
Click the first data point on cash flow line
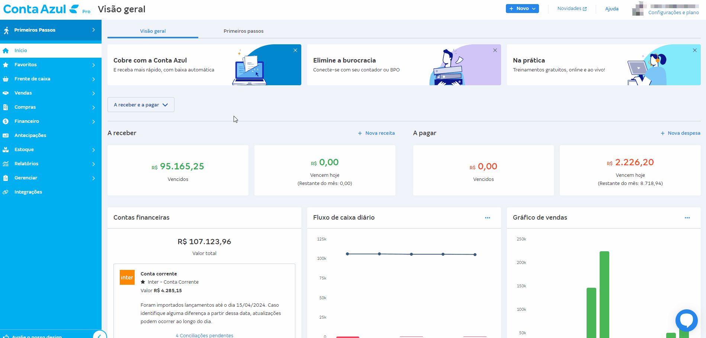(x=347, y=254)
